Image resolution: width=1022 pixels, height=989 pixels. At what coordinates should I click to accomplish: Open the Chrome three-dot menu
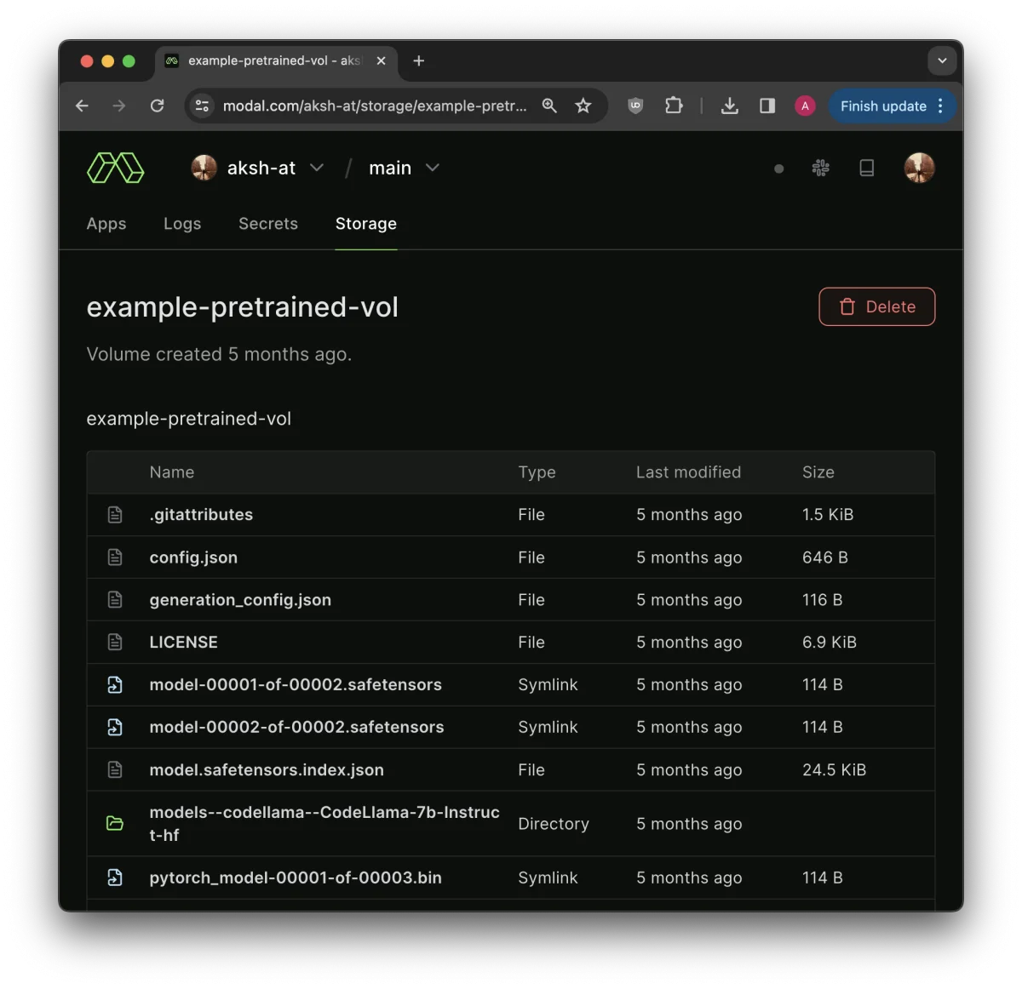point(940,106)
